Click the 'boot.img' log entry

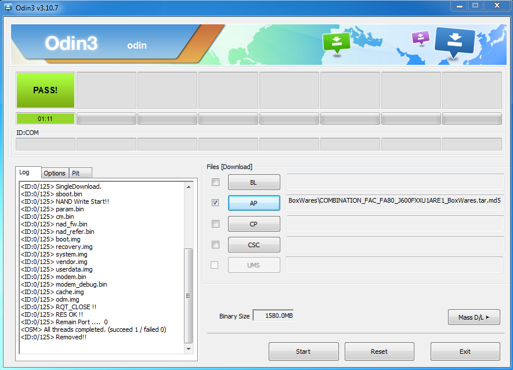(50, 239)
